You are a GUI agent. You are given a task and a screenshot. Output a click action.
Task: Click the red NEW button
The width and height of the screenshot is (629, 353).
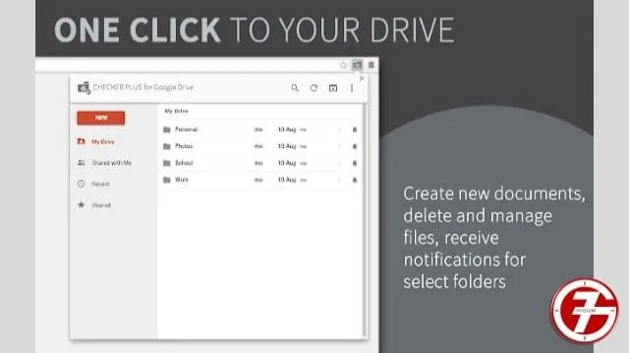100,118
